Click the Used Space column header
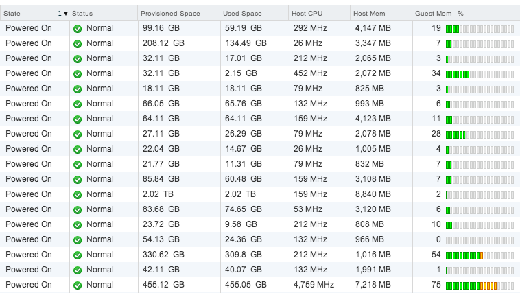The image size is (520, 293). [x=254, y=14]
